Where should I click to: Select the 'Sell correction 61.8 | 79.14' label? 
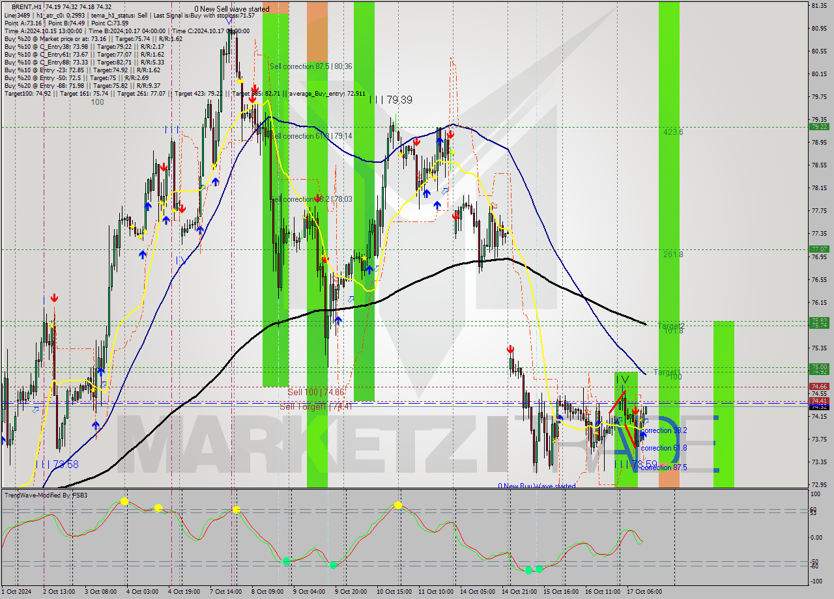pyautogui.click(x=311, y=136)
